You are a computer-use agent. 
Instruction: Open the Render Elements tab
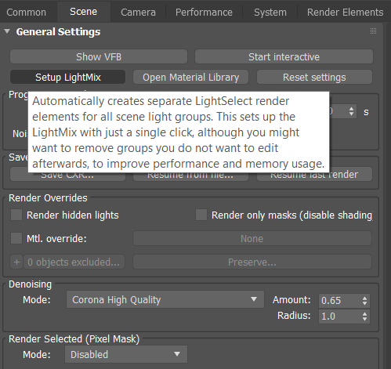click(x=345, y=13)
